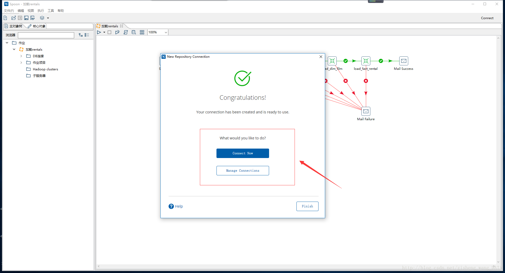Click the blue Help question mark icon
The width and height of the screenshot is (505, 273).
pos(171,206)
